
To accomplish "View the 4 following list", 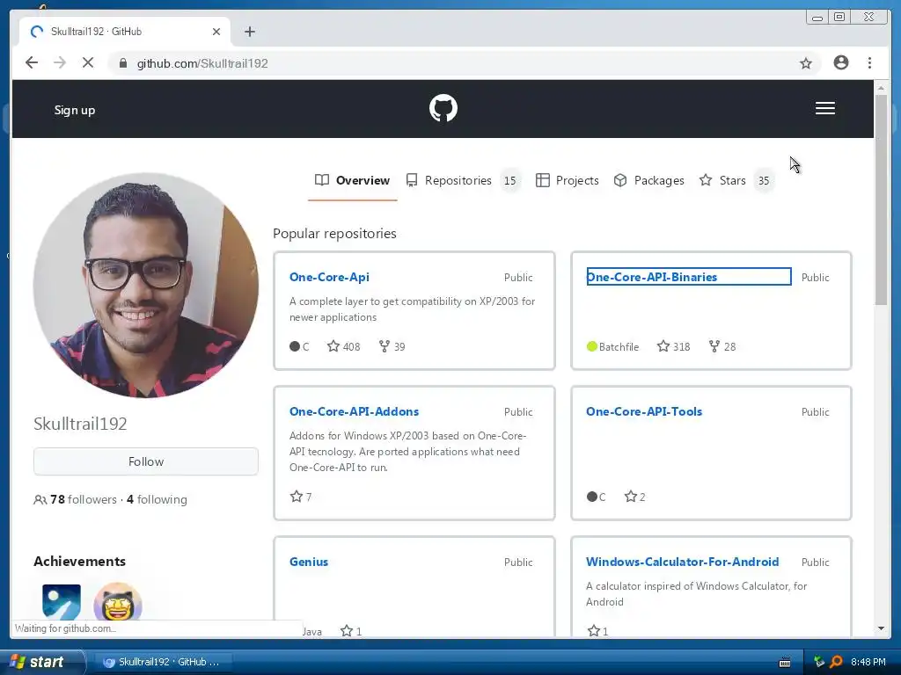I will pyautogui.click(x=157, y=500).
